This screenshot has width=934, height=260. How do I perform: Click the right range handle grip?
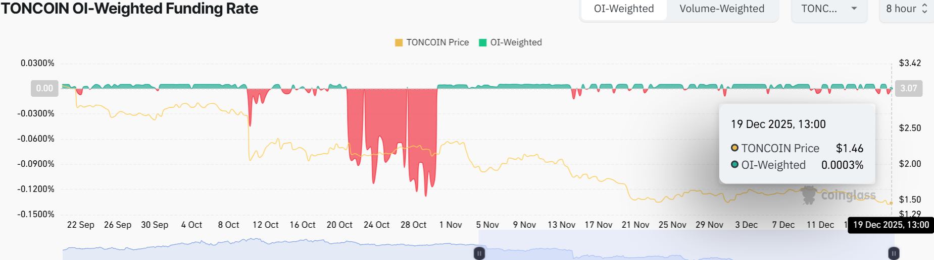click(894, 253)
